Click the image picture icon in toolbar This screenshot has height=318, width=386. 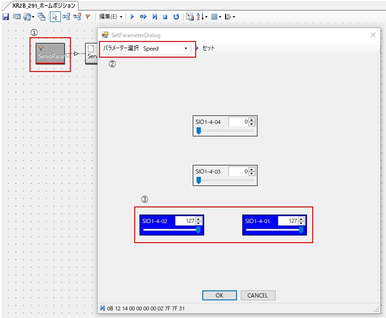point(190,17)
